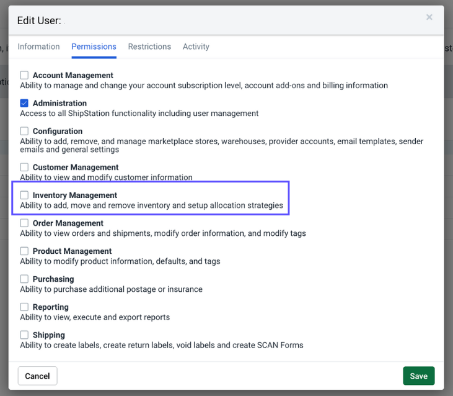This screenshot has height=396, width=453.
Task: Check the Shipping permission checkbox
Action: click(24, 335)
